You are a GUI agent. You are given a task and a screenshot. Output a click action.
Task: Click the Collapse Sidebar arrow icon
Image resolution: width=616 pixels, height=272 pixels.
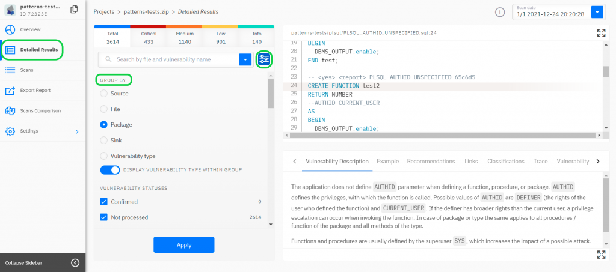(75, 262)
